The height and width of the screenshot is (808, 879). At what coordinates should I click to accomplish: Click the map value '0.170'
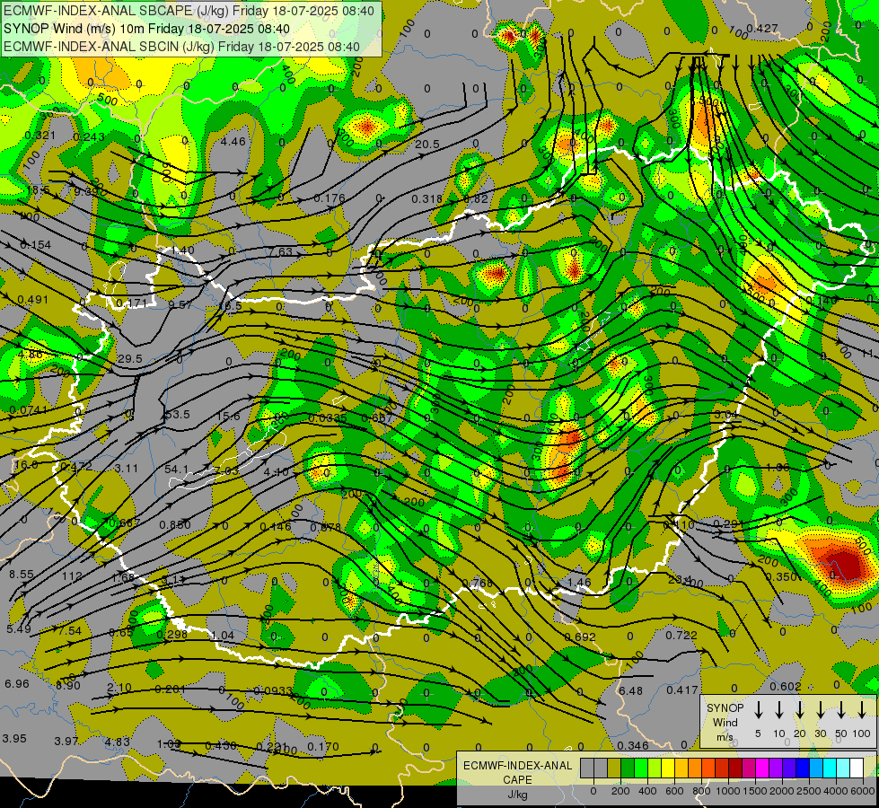point(323,746)
